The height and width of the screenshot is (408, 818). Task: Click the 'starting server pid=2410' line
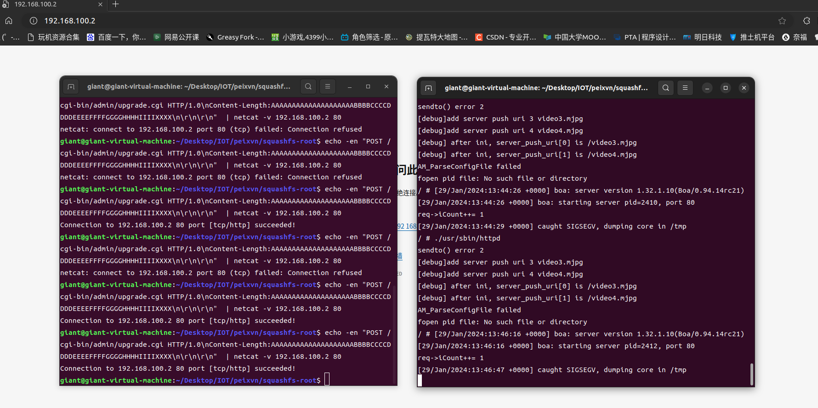pos(556,202)
